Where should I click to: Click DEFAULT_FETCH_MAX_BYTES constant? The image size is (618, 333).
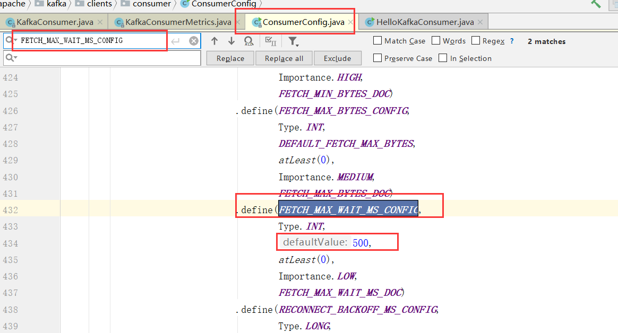click(346, 144)
